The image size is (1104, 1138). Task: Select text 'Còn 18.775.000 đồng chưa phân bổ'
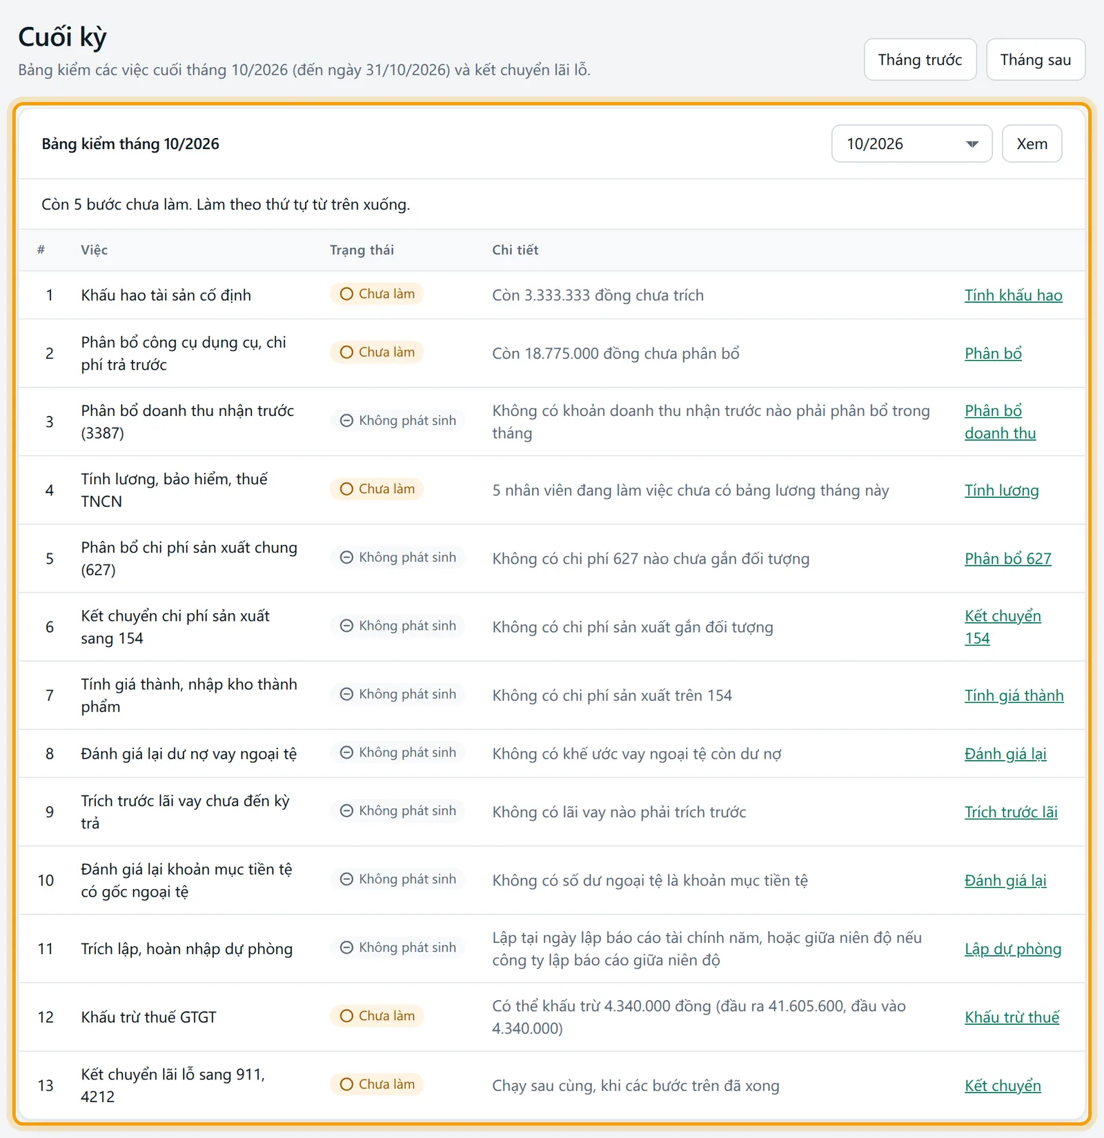click(615, 353)
